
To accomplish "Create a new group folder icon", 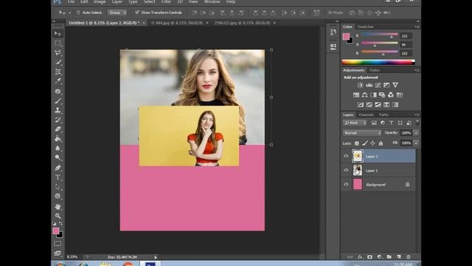I will pos(389,257).
